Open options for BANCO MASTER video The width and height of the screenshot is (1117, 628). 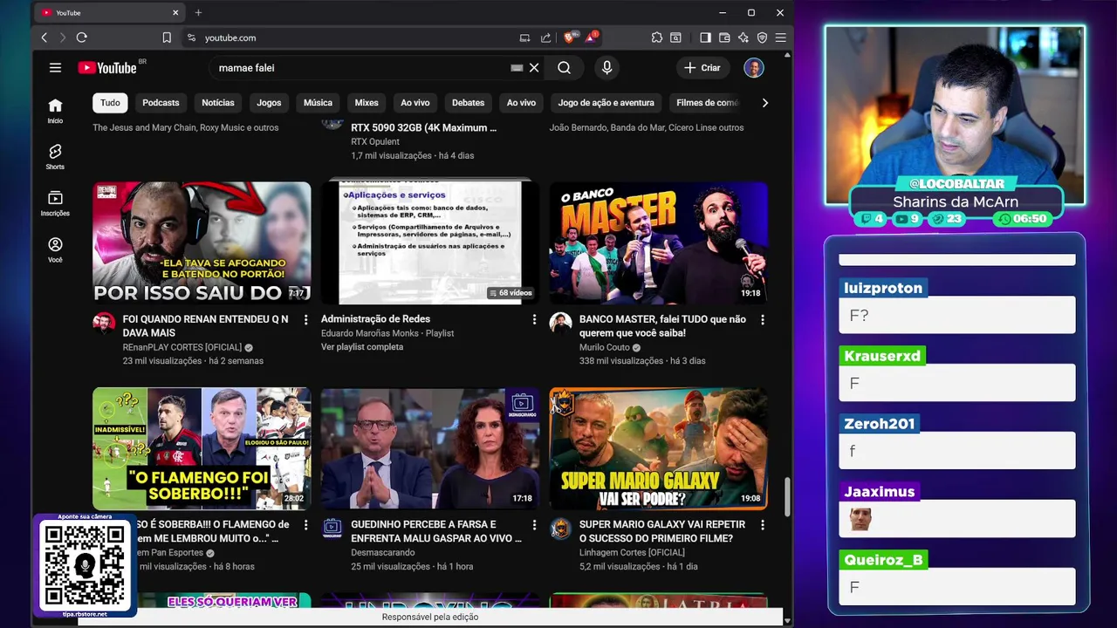click(762, 320)
